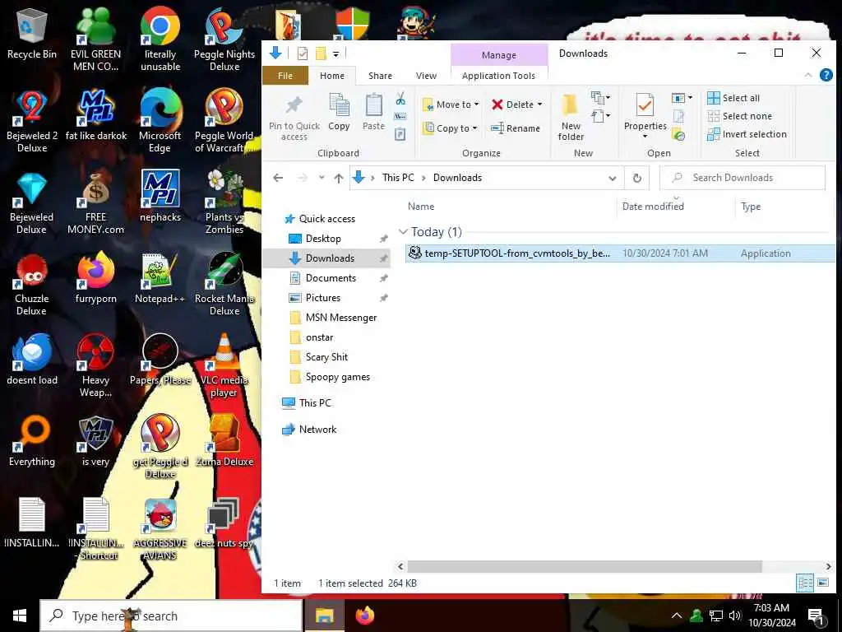The image size is (842, 632).
Task: Select the temp-SETUPTOOL application file
Action: (x=620, y=253)
